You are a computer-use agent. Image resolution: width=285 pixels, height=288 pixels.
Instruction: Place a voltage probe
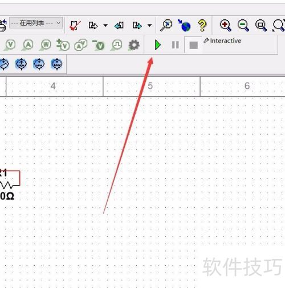click(10, 45)
